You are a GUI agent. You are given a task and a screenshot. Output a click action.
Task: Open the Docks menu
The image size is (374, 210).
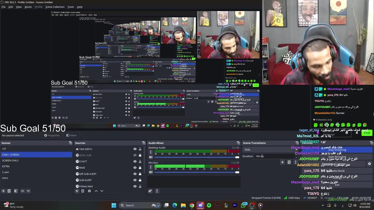coord(28,7)
